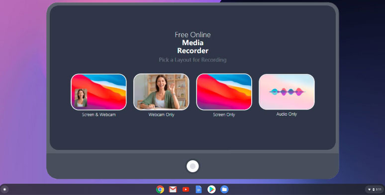Open Google Play Store from the shelf
Screen dimensions: 385x195
[211, 190]
